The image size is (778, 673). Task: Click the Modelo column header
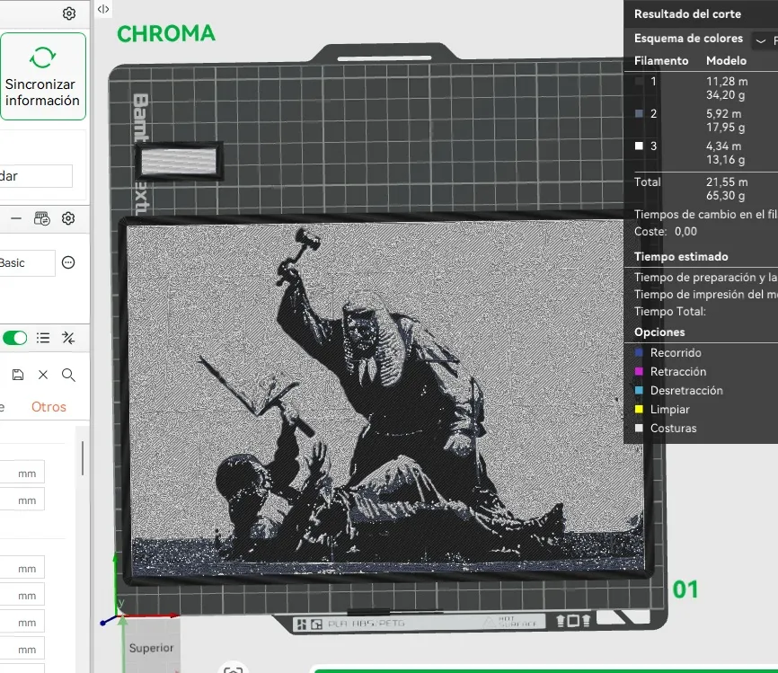[x=727, y=60]
